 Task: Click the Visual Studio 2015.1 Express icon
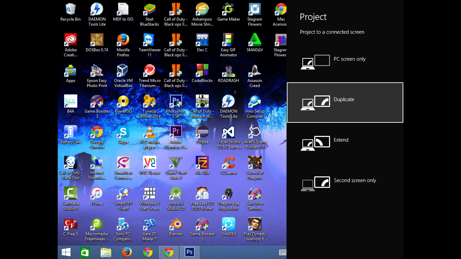(228, 137)
